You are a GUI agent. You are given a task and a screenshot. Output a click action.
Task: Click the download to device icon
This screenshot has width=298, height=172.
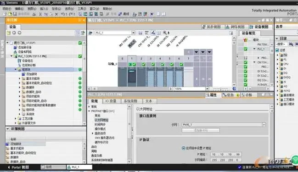(x=85, y=14)
